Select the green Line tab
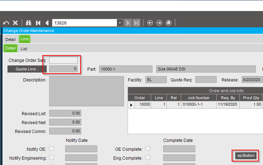 [x=25, y=39]
